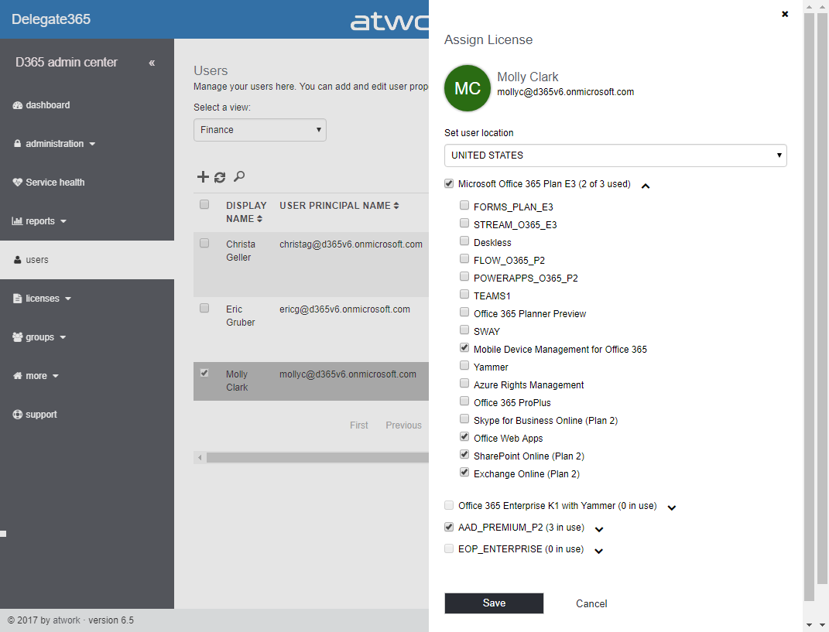829x632 pixels.
Task: Open the user location UNITED STATES dropdown
Action: pyautogui.click(x=615, y=155)
